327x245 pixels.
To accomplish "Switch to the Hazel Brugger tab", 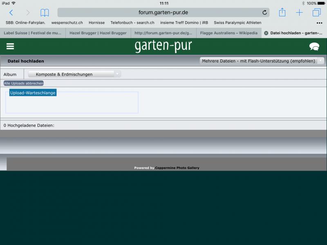I will [x=98, y=33].
